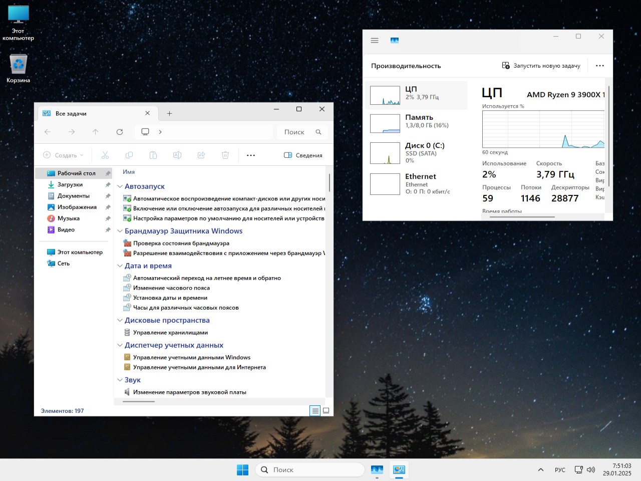Switch to details list view
The height and width of the screenshot is (481, 641).
(x=315, y=411)
